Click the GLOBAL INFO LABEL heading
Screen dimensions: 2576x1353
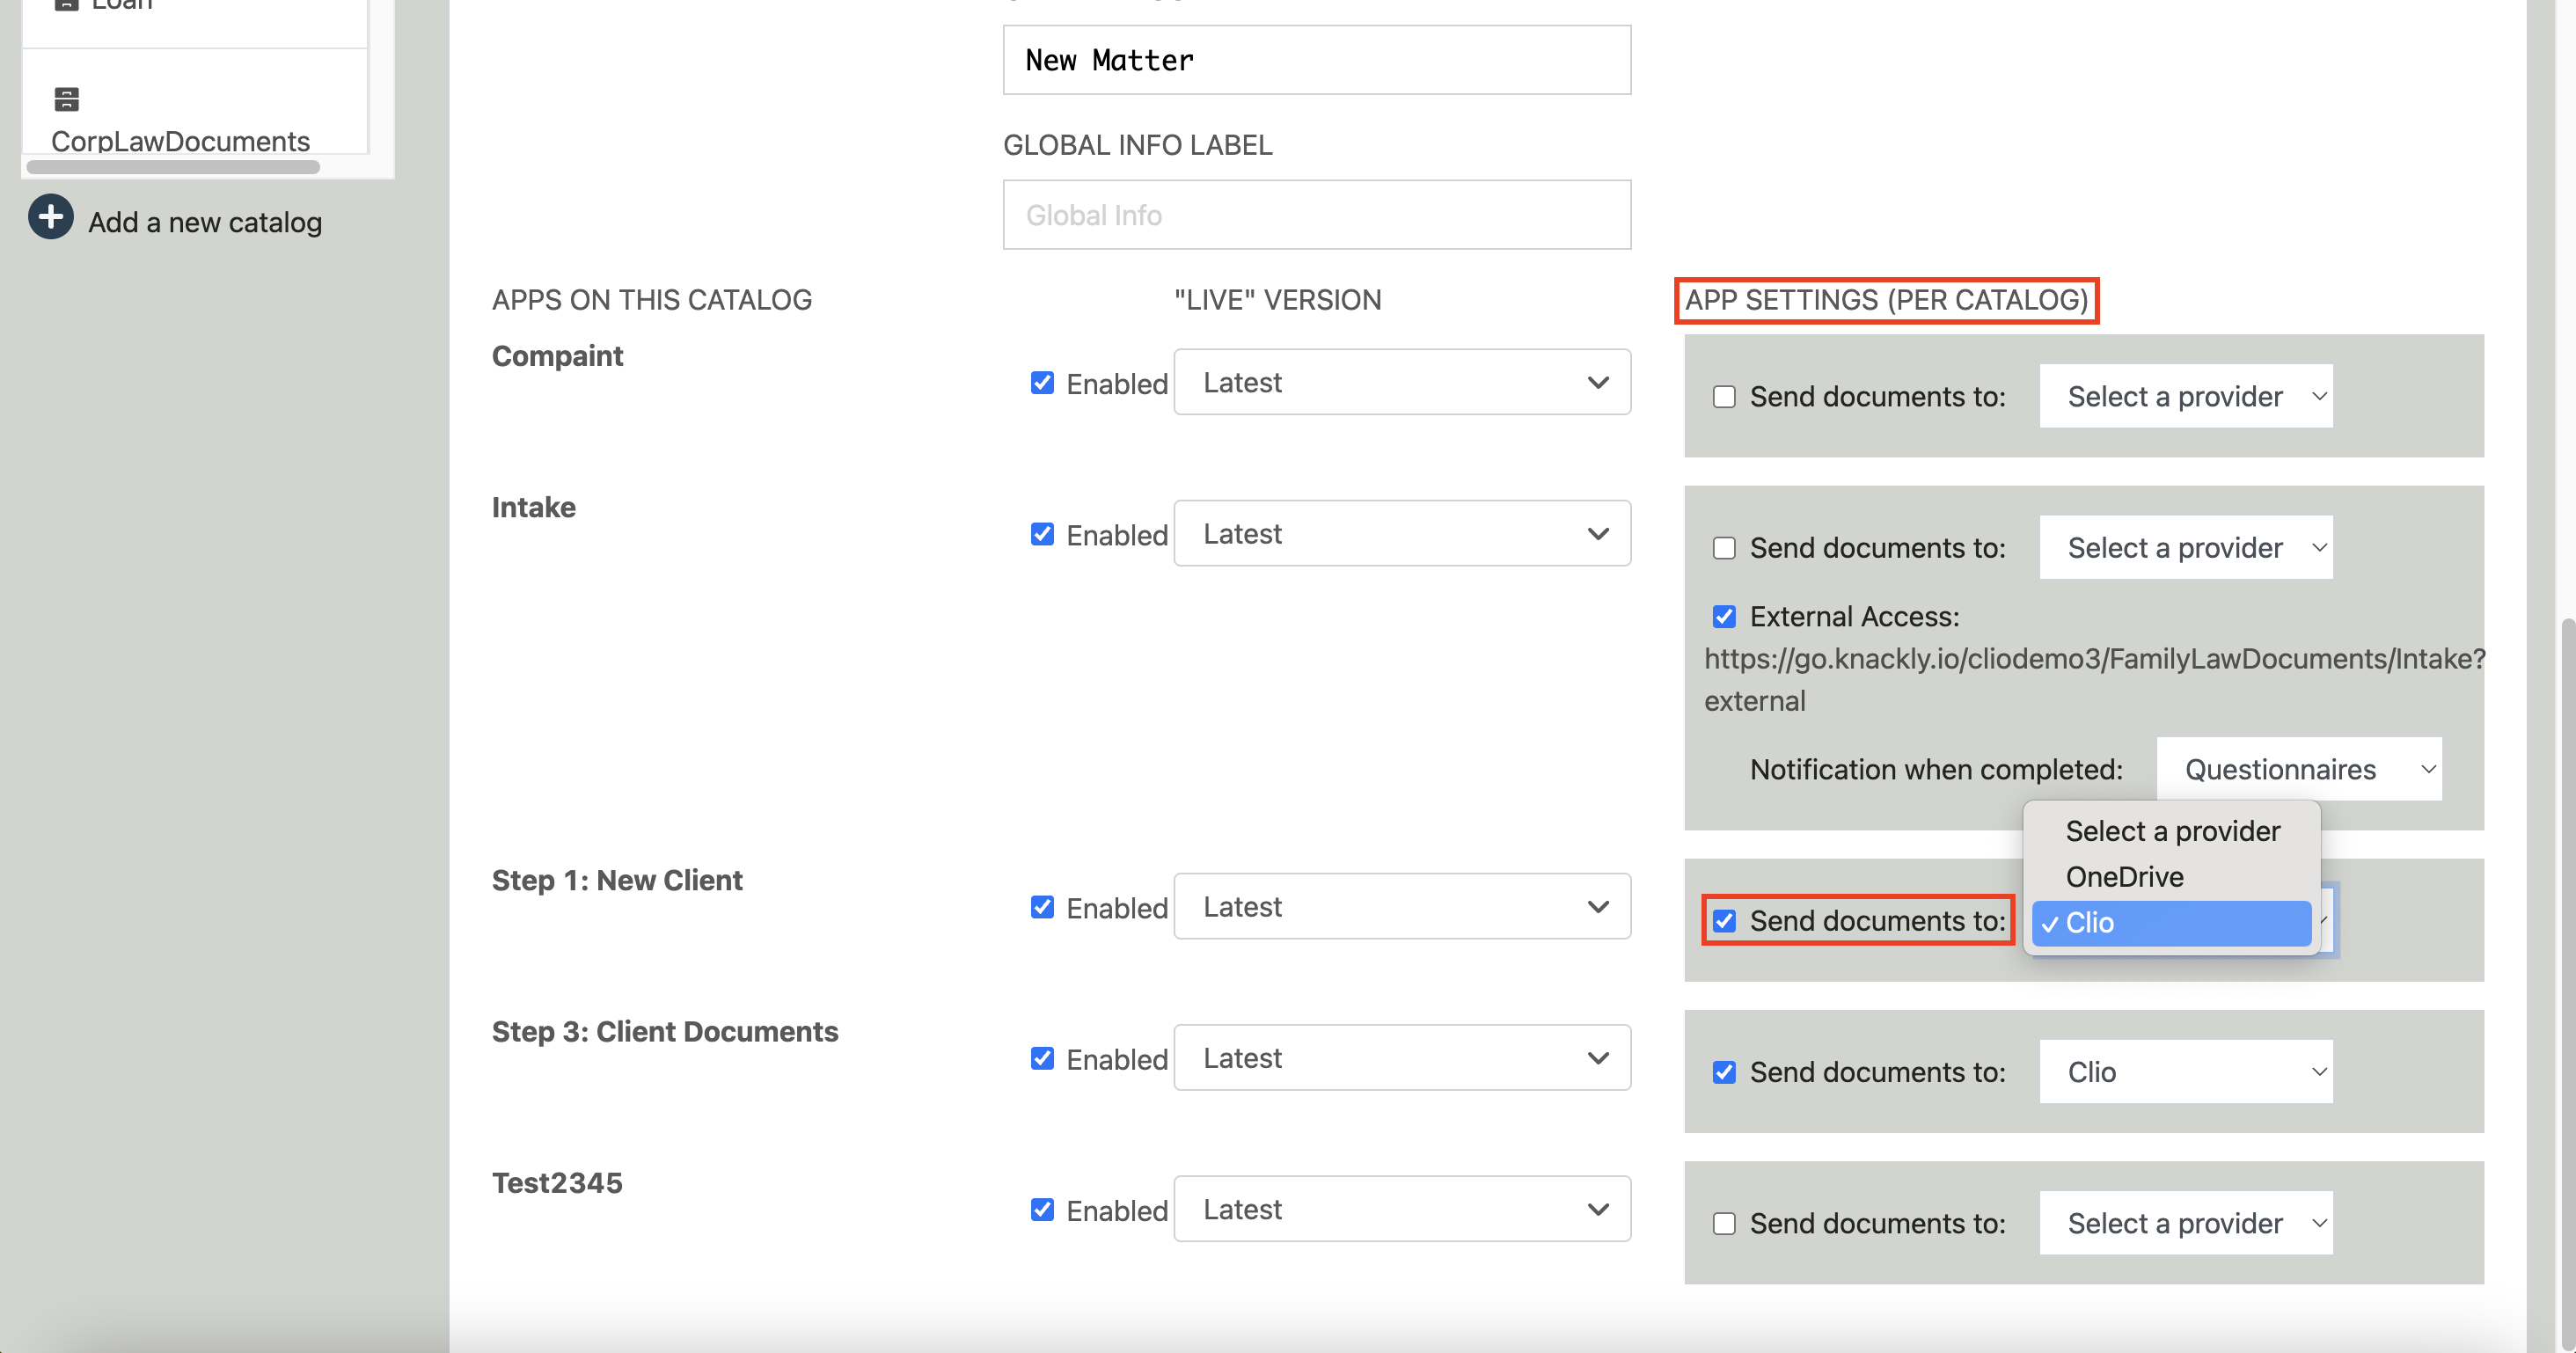tap(1138, 145)
